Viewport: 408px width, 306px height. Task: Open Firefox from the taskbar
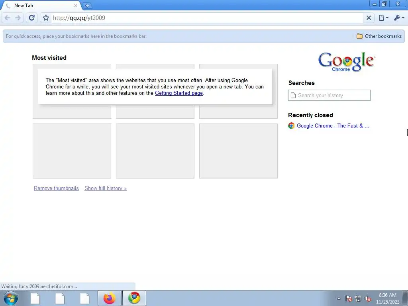[x=110, y=298]
